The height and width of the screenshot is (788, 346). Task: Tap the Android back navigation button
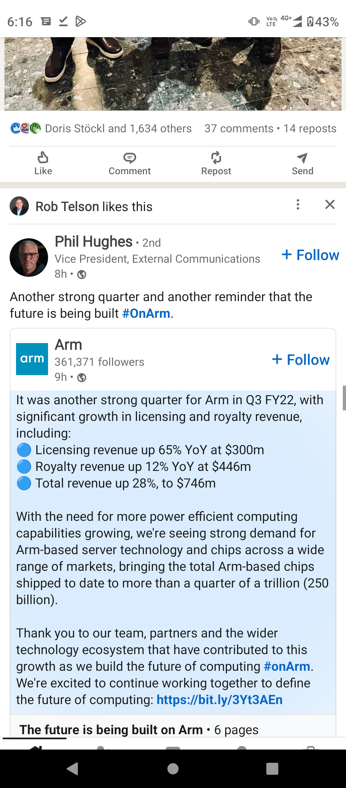click(x=73, y=768)
